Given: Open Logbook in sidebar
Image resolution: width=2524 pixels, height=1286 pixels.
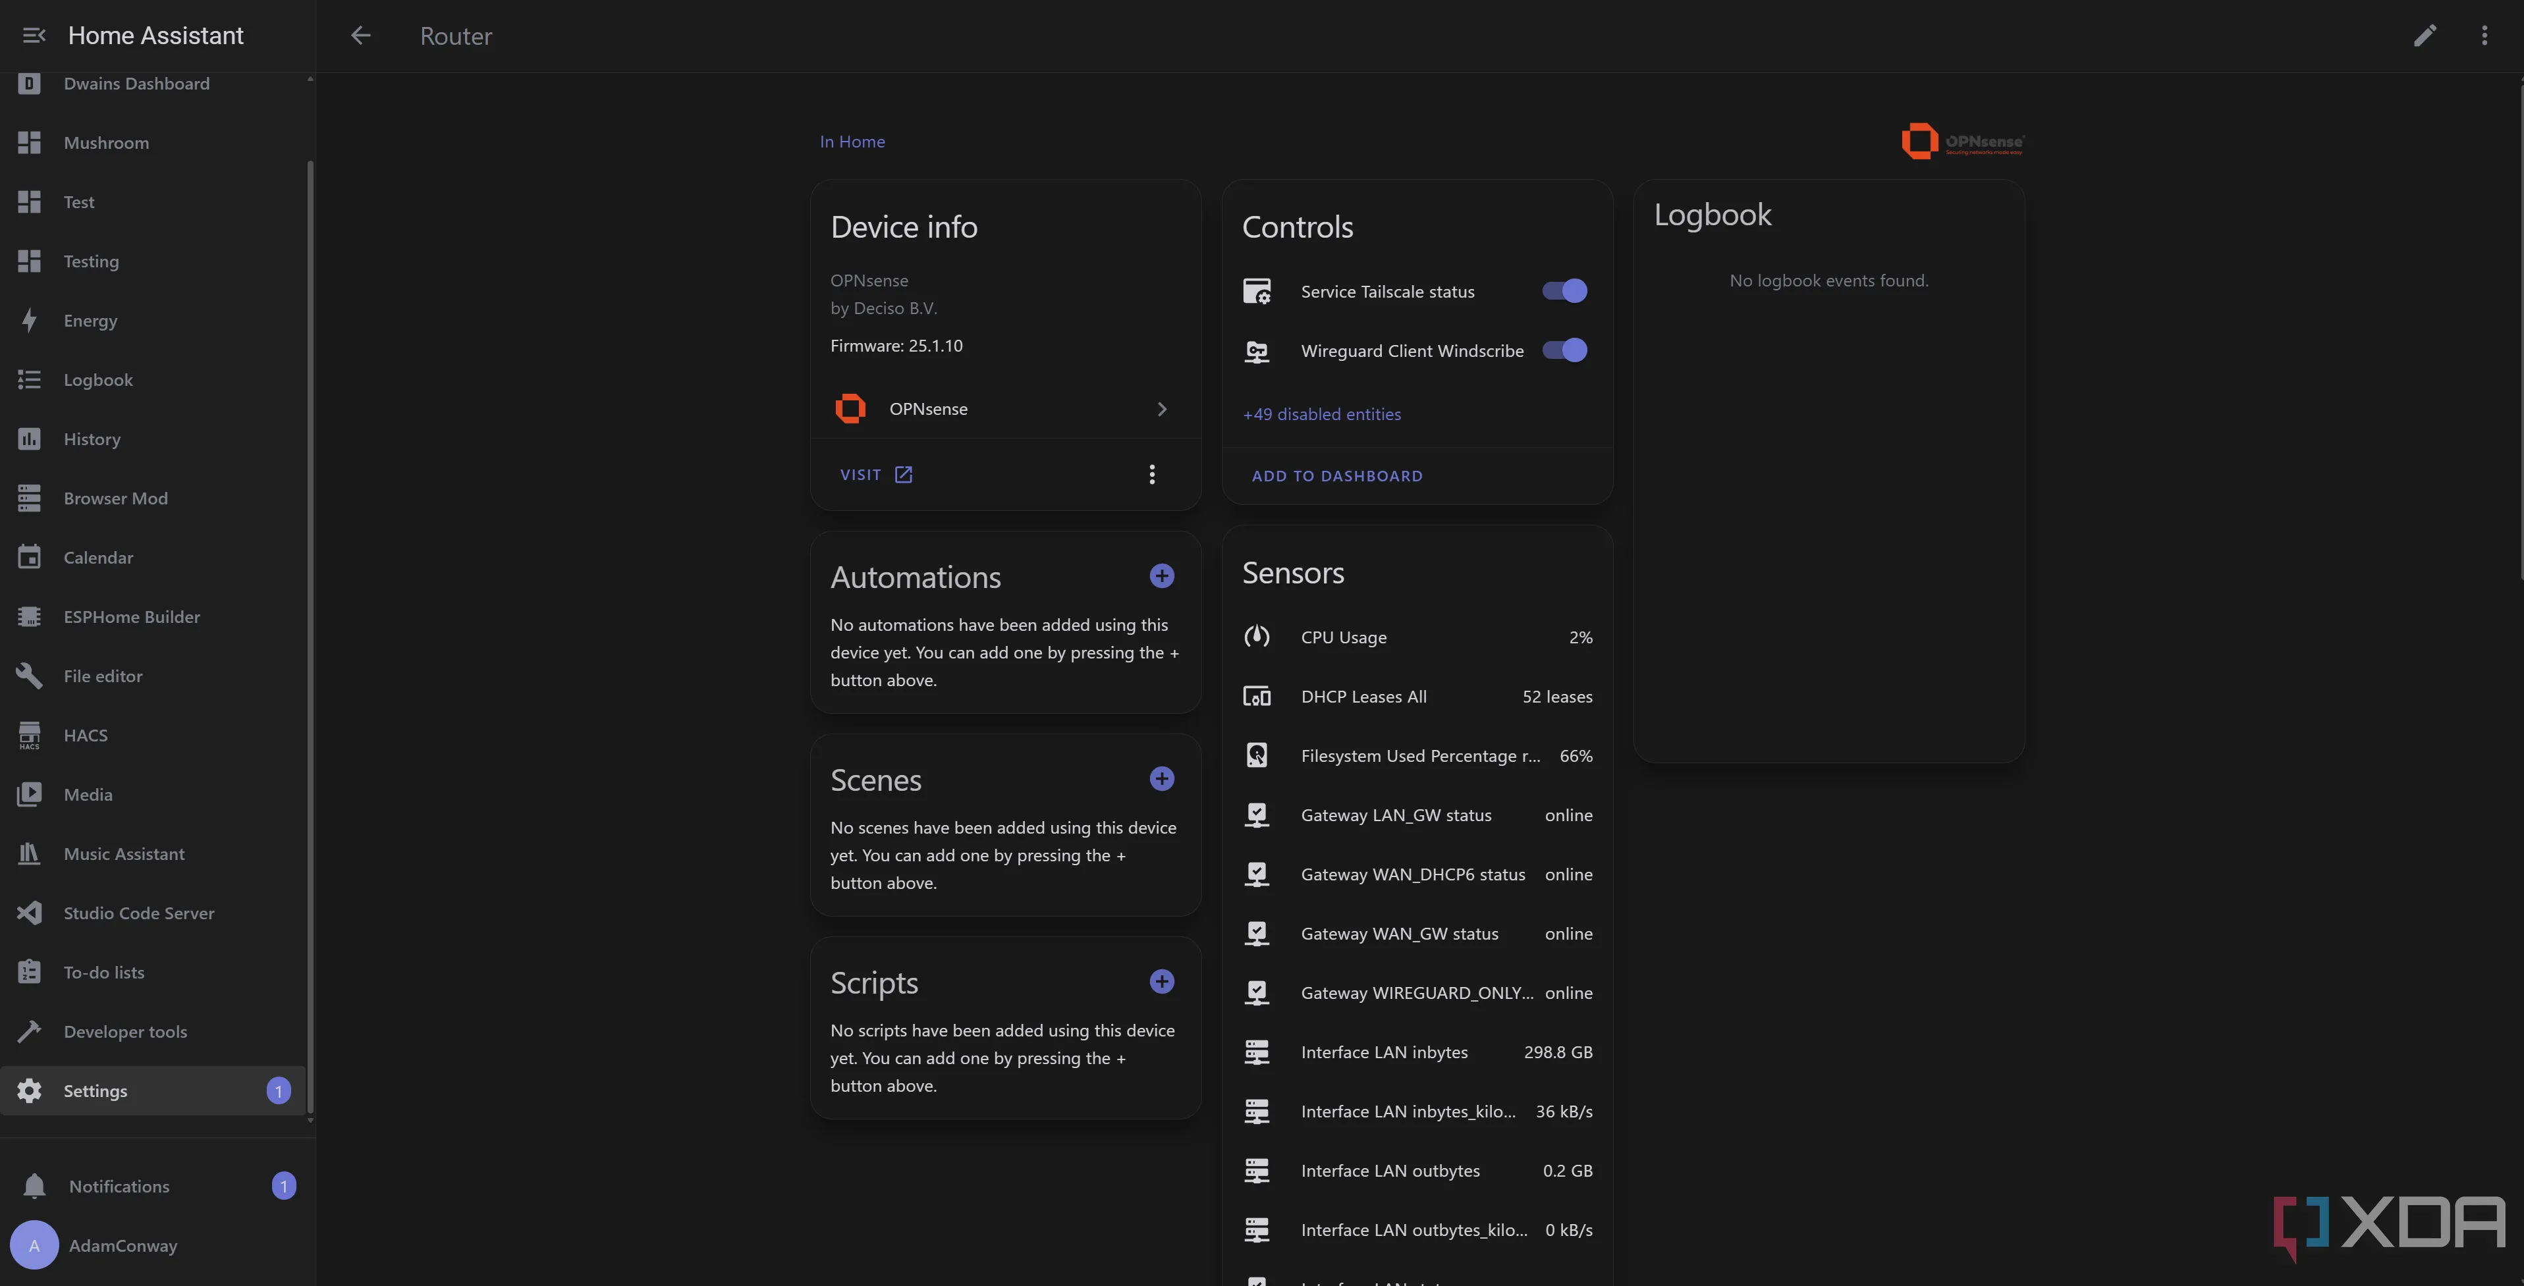Looking at the screenshot, I should coord(154,380).
